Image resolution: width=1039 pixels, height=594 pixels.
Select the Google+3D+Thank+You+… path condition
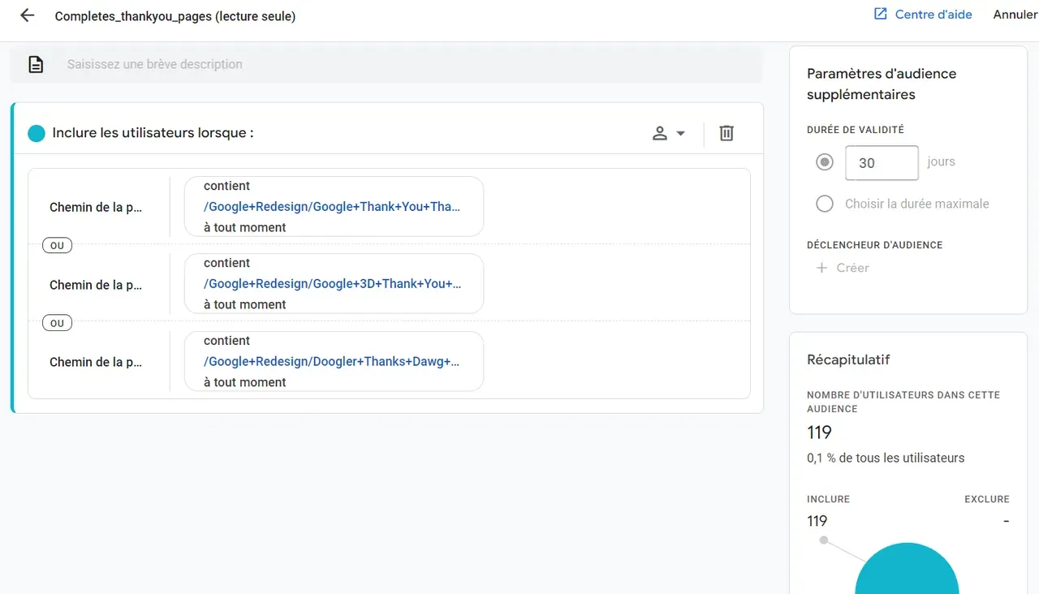(334, 284)
